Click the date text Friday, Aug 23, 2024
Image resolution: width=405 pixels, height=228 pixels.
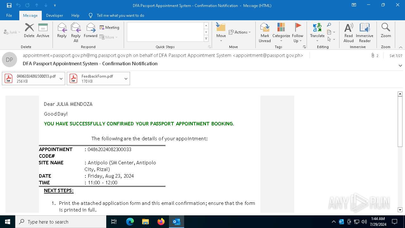pyautogui.click(x=111, y=176)
